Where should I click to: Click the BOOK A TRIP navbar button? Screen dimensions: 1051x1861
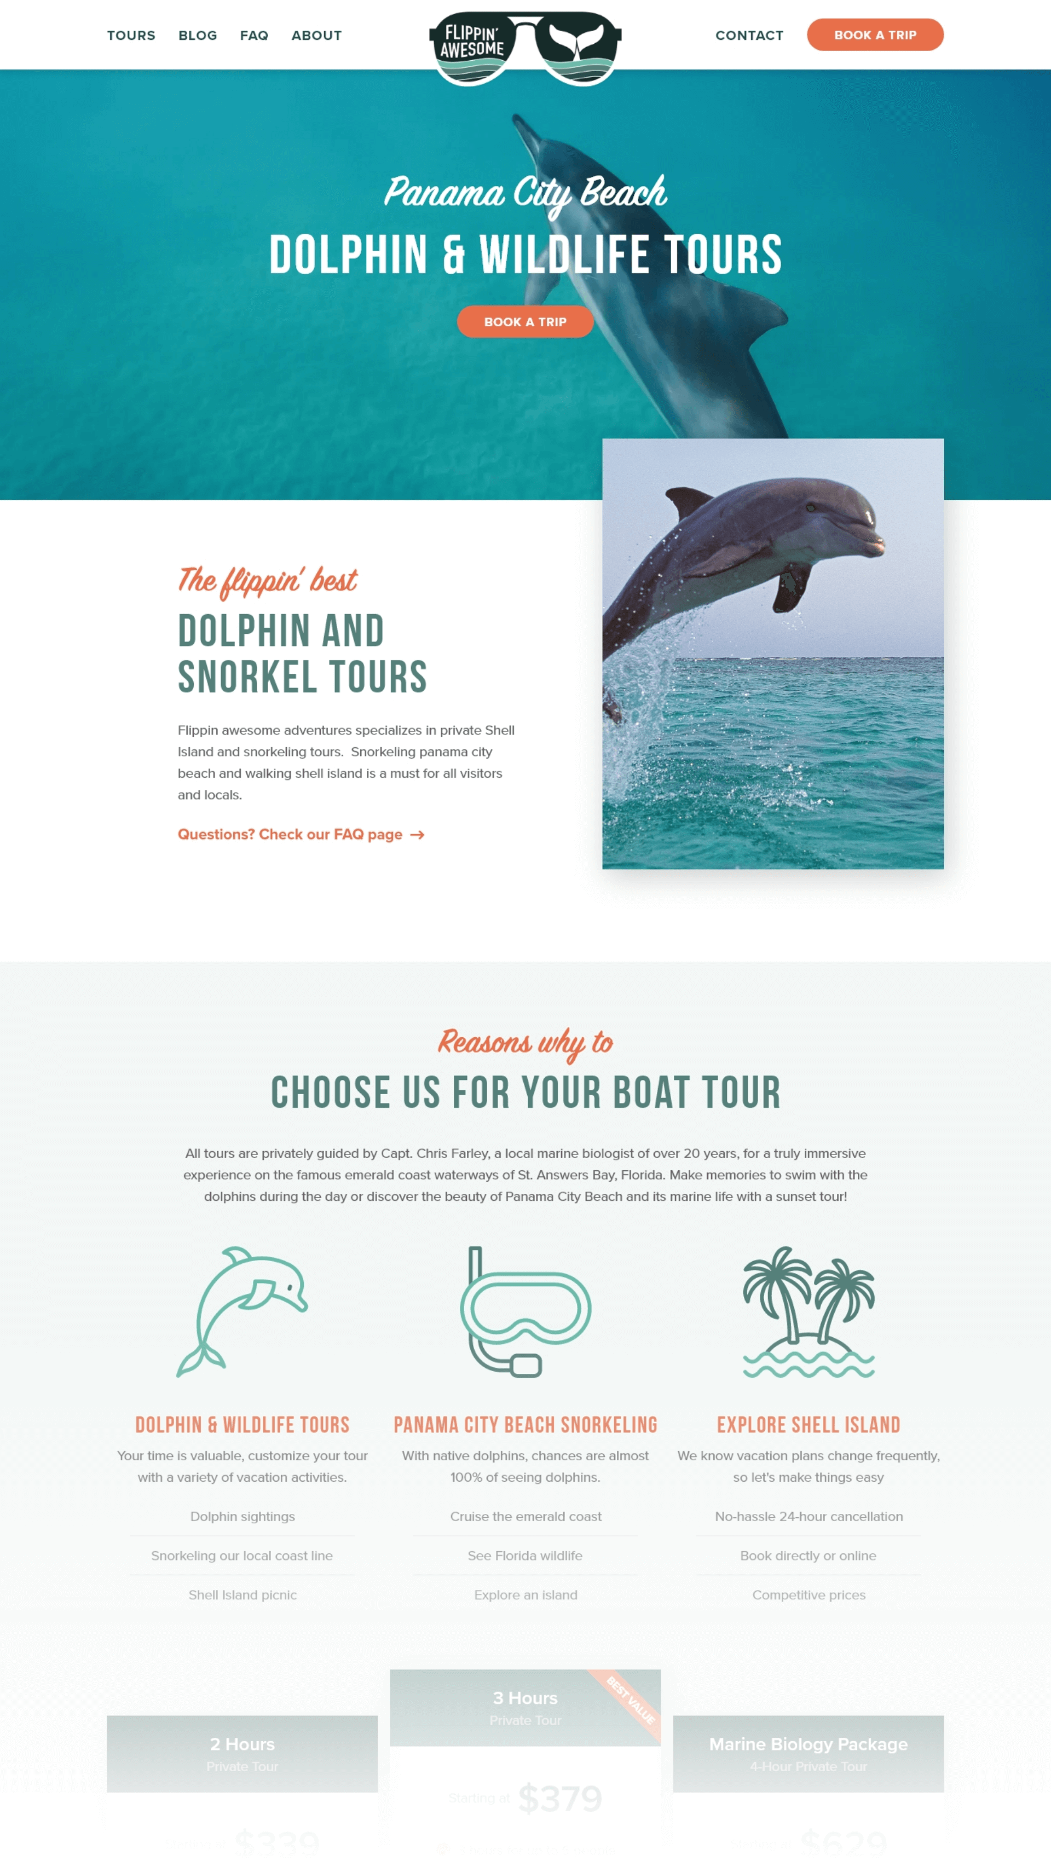point(875,34)
